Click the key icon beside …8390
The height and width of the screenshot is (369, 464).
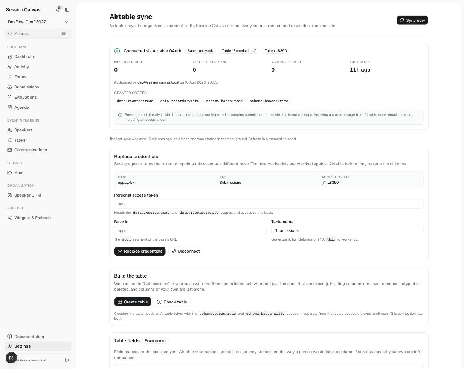click(x=324, y=183)
